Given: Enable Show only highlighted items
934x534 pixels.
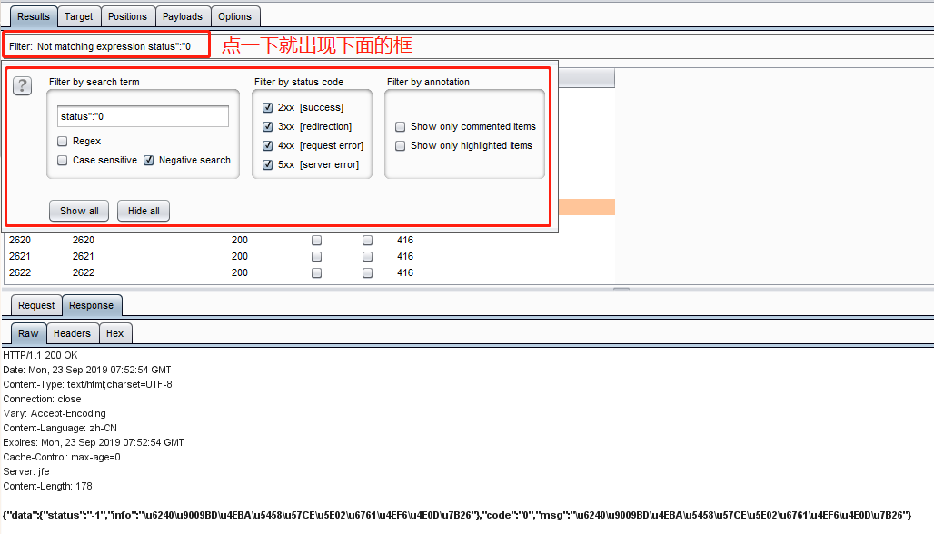Looking at the screenshot, I should tap(401, 146).
